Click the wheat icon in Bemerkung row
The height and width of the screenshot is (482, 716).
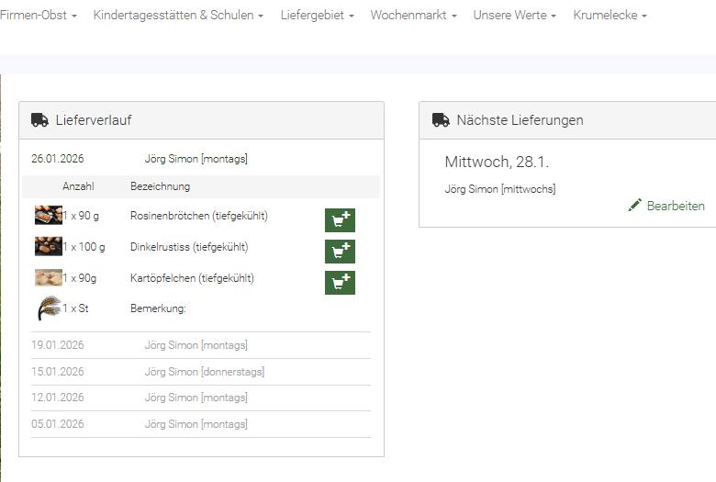coord(49,308)
